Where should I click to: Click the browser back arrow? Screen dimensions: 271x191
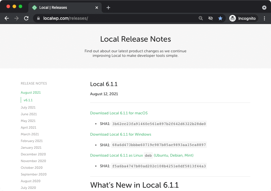click(7, 18)
